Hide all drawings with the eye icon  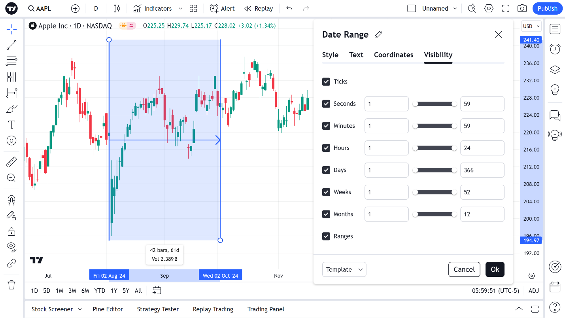pos(11,247)
